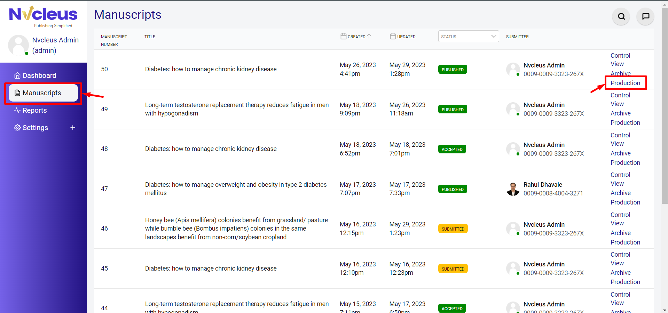Open the chat message icon

pos(645,16)
